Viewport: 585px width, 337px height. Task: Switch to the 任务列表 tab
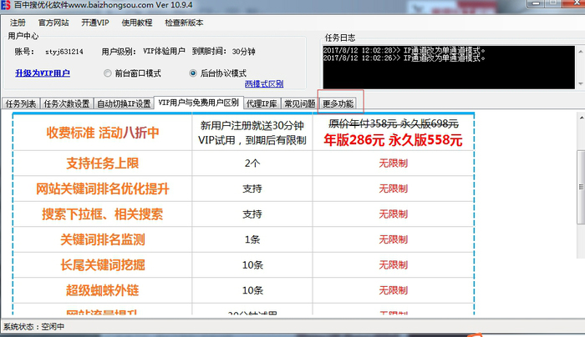21,104
